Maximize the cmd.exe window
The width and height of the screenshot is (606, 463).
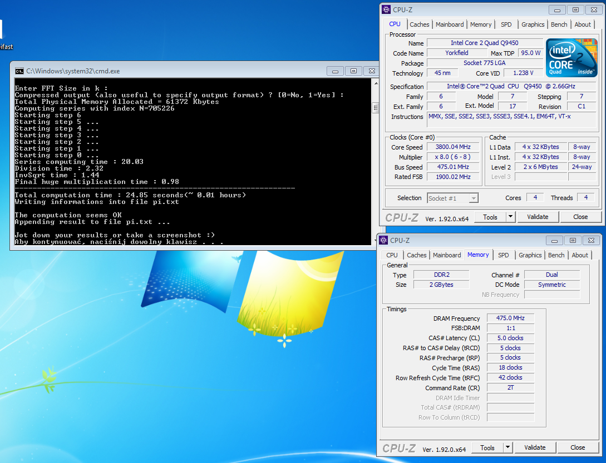[353, 71]
